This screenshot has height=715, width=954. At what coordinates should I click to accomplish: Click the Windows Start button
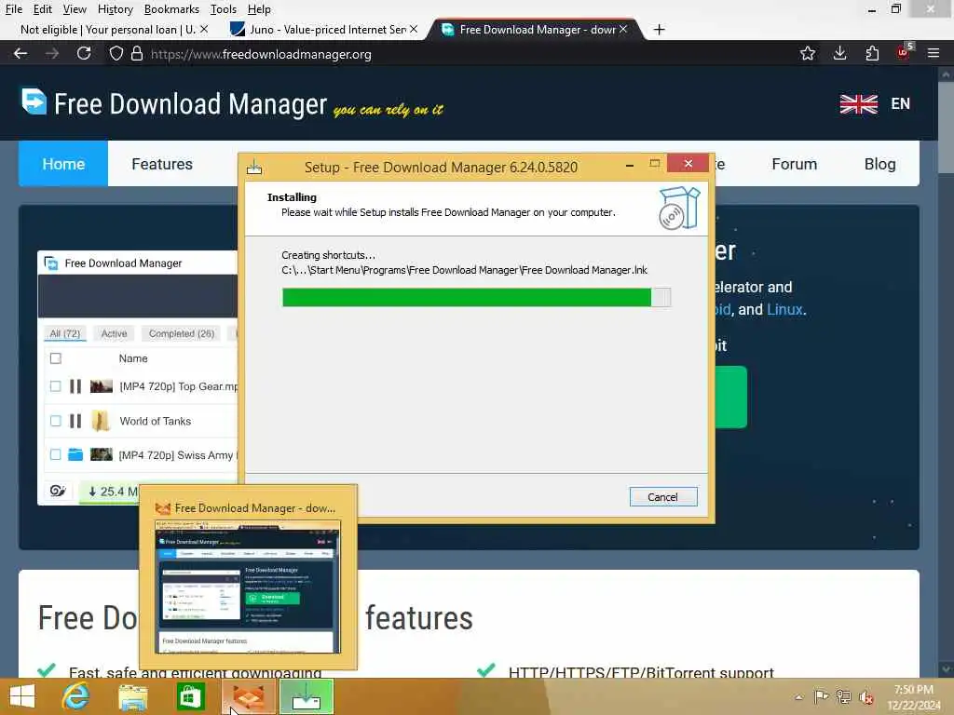[x=22, y=696]
